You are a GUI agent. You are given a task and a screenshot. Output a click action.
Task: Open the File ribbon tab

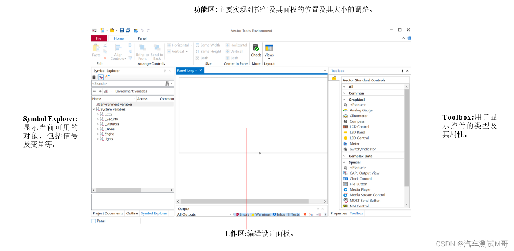point(99,38)
